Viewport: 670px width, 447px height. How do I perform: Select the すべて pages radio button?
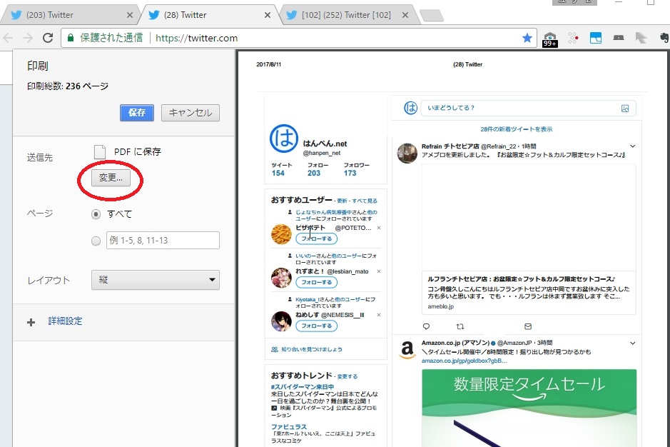pos(96,214)
